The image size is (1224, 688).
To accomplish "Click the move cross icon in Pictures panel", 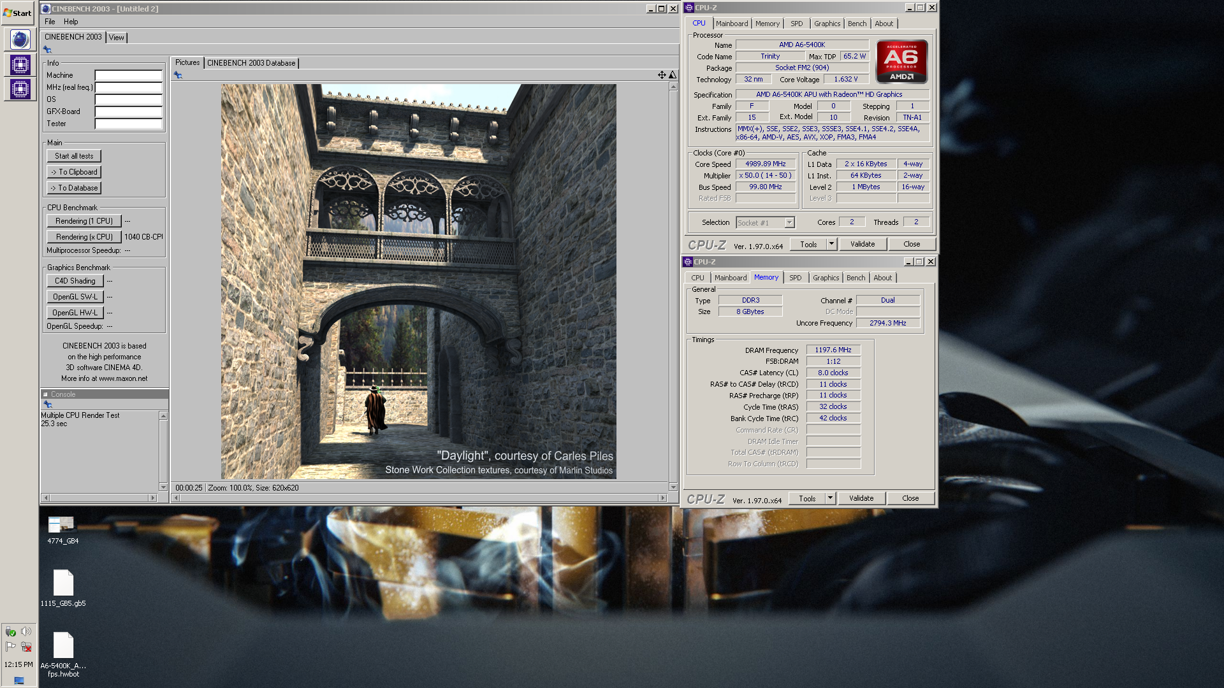I will 662,75.
